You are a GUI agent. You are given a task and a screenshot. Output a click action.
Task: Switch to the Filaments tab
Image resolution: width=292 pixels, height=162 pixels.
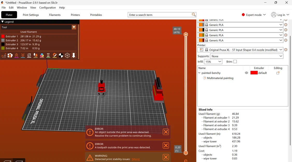(x=55, y=15)
